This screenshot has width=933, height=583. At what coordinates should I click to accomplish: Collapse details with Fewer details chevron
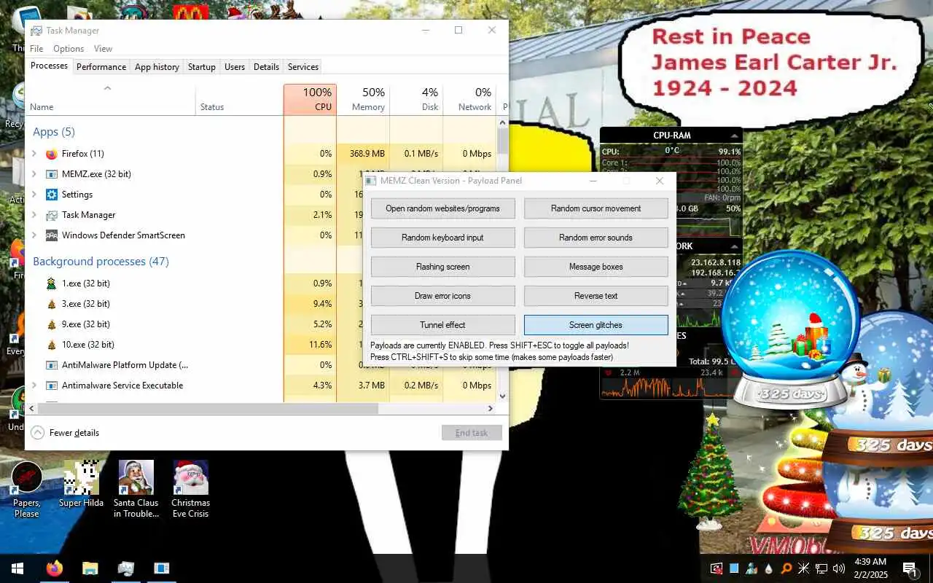[x=37, y=432]
